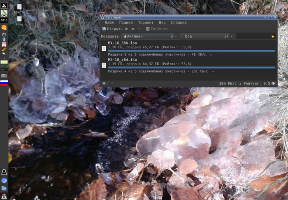Viewport: 288px width, 200px height.
Task: Open the gear options button in statusbar
Action: tap(104, 83)
